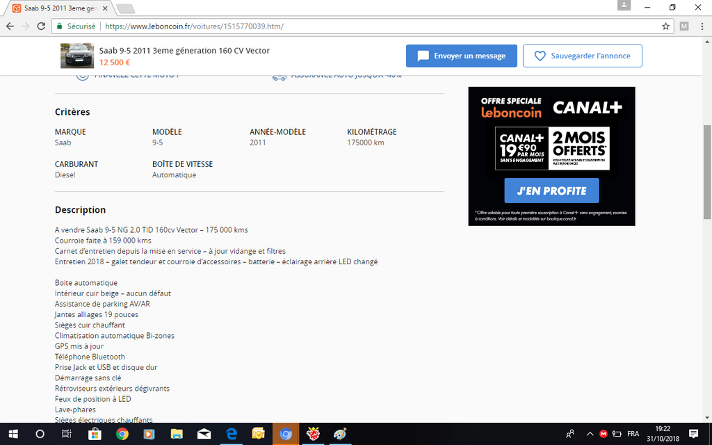Click the brand value Saab
The image size is (712, 445).
pyautogui.click(x=63, y=143)
